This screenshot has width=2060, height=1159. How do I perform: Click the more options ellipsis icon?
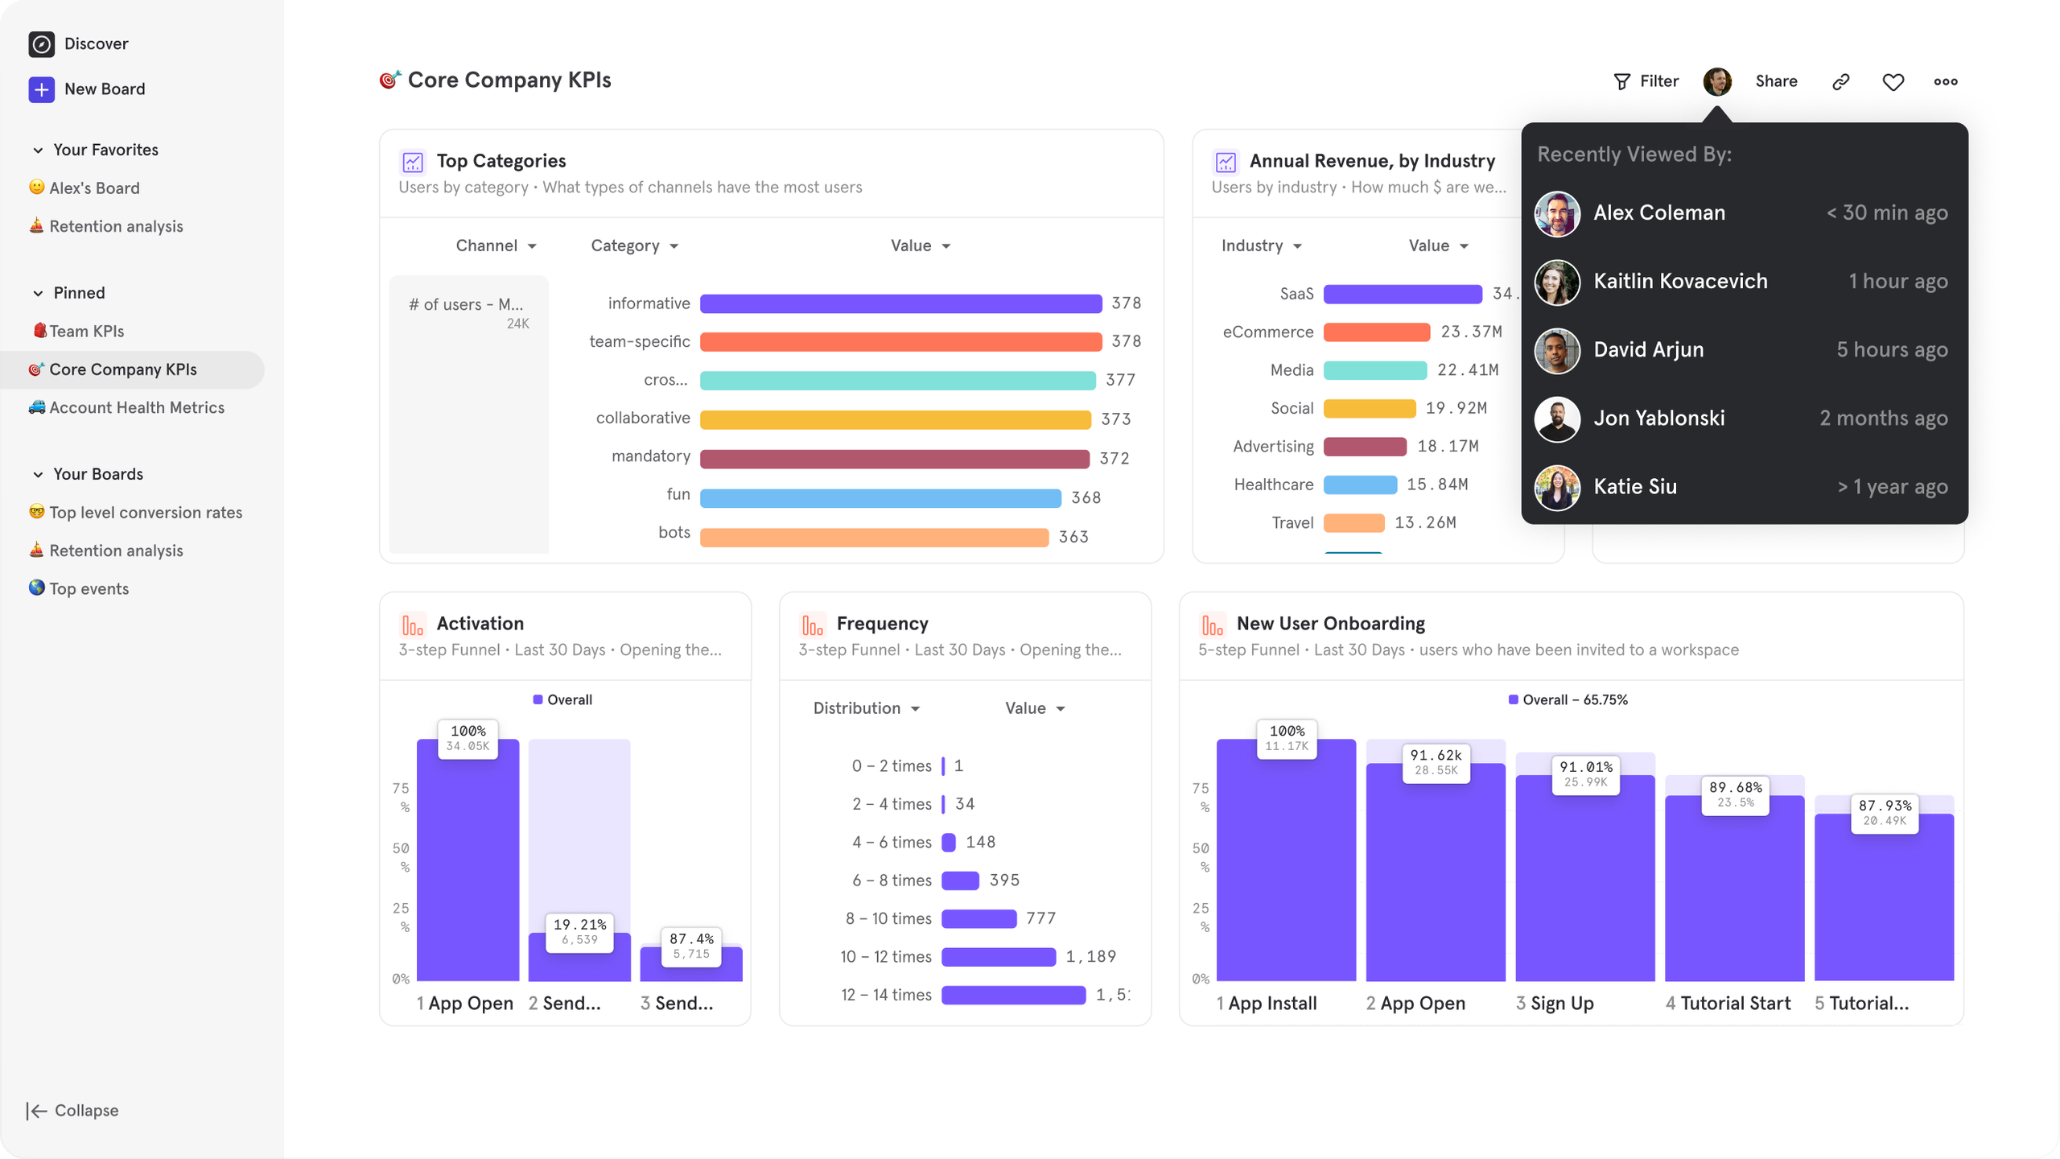[1946, 80]
